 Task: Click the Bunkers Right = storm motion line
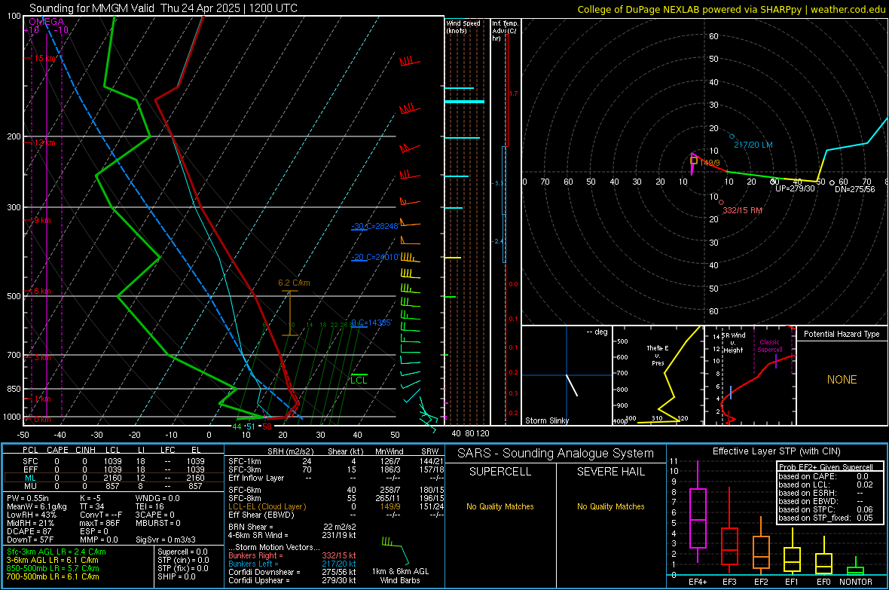292,555
